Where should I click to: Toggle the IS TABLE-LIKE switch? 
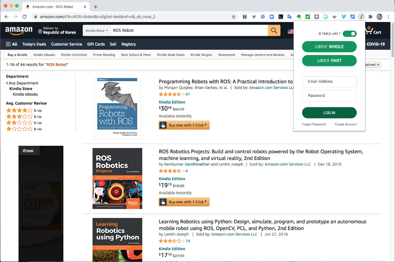tap(350, 34)
